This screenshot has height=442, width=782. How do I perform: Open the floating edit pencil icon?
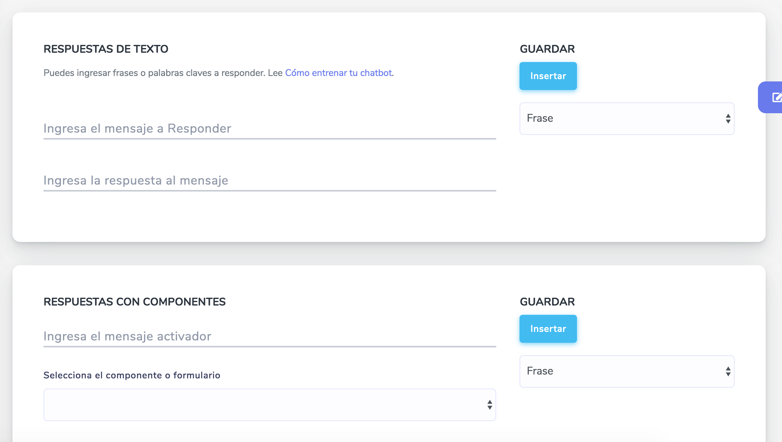[776, 97]
